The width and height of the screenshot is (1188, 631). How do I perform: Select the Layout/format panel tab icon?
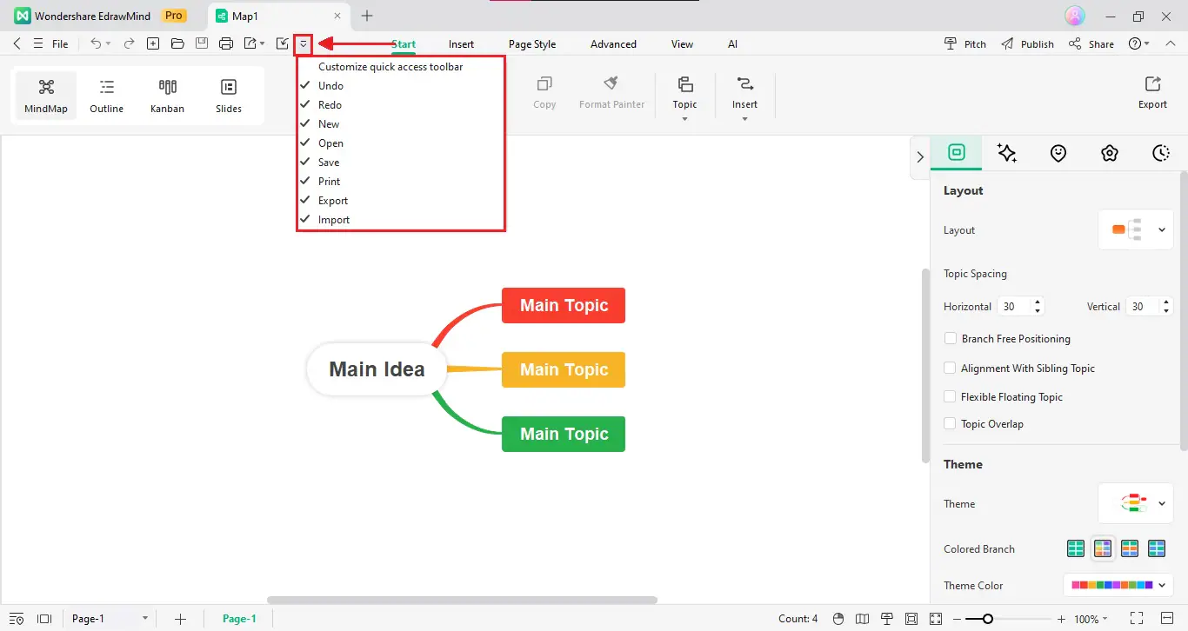pos(957,152)
